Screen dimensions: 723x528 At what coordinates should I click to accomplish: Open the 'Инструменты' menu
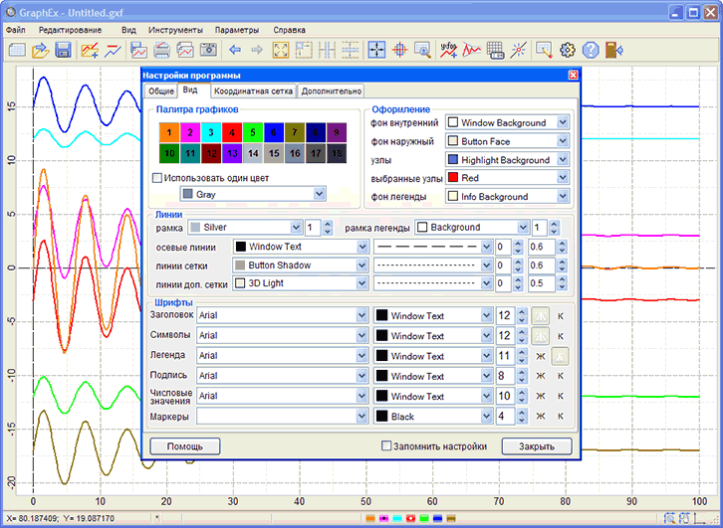[175, 30]
